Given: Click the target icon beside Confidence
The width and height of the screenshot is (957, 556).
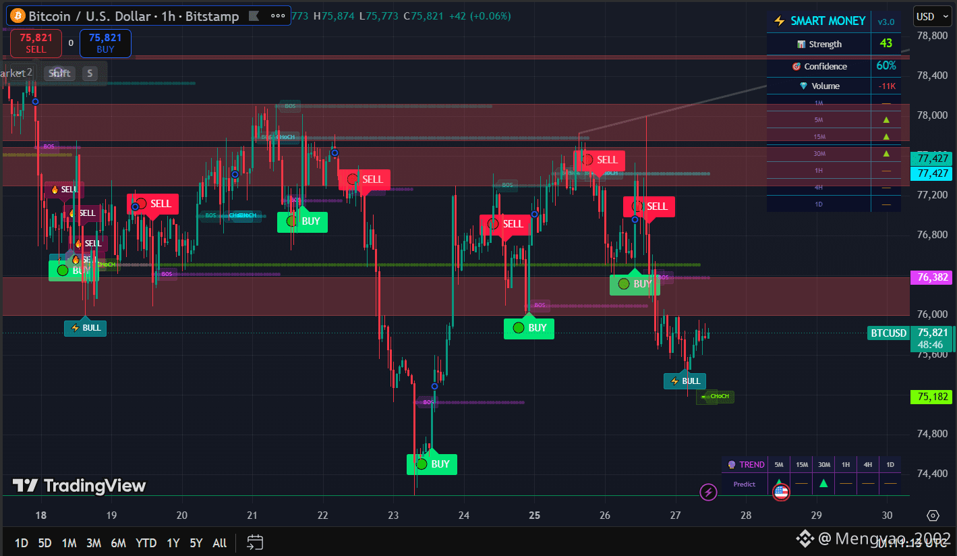Looking at the screenshot, I should pyautogui.click(x=796, y=67).
